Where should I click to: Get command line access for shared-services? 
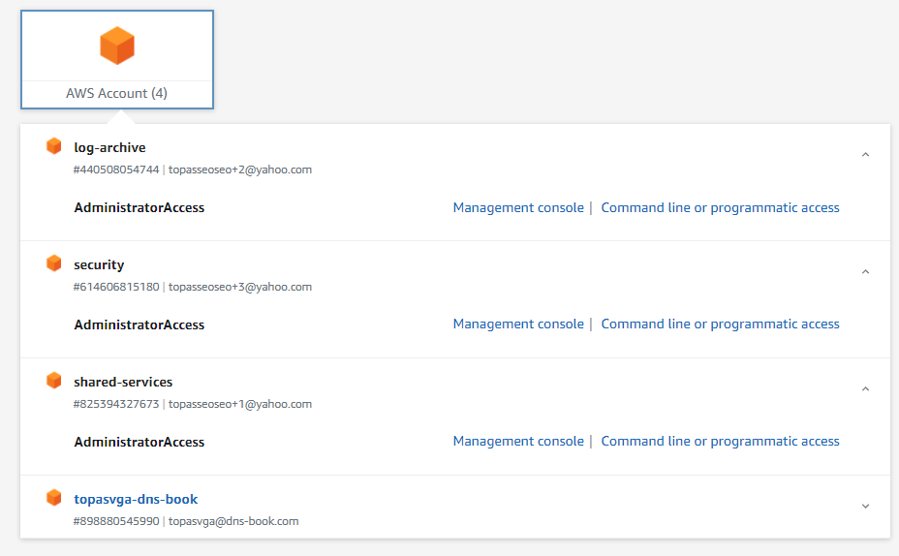click(720, 442)
